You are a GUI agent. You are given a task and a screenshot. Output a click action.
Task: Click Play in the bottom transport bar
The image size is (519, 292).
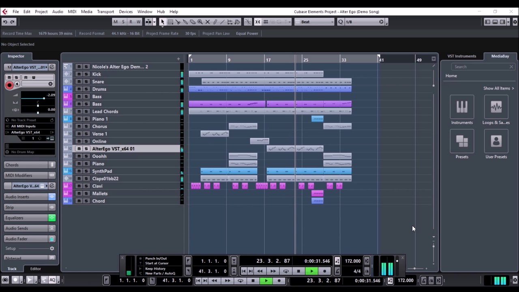click(266, 281)
